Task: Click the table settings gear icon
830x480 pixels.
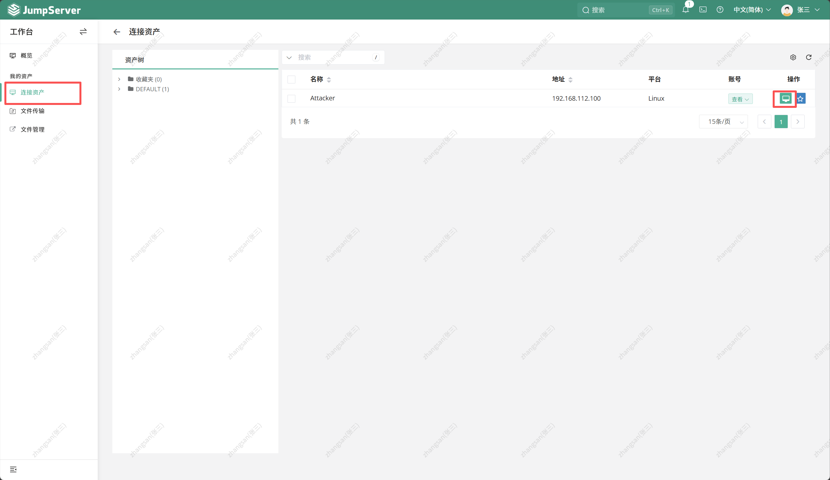Action: (793, 57)
